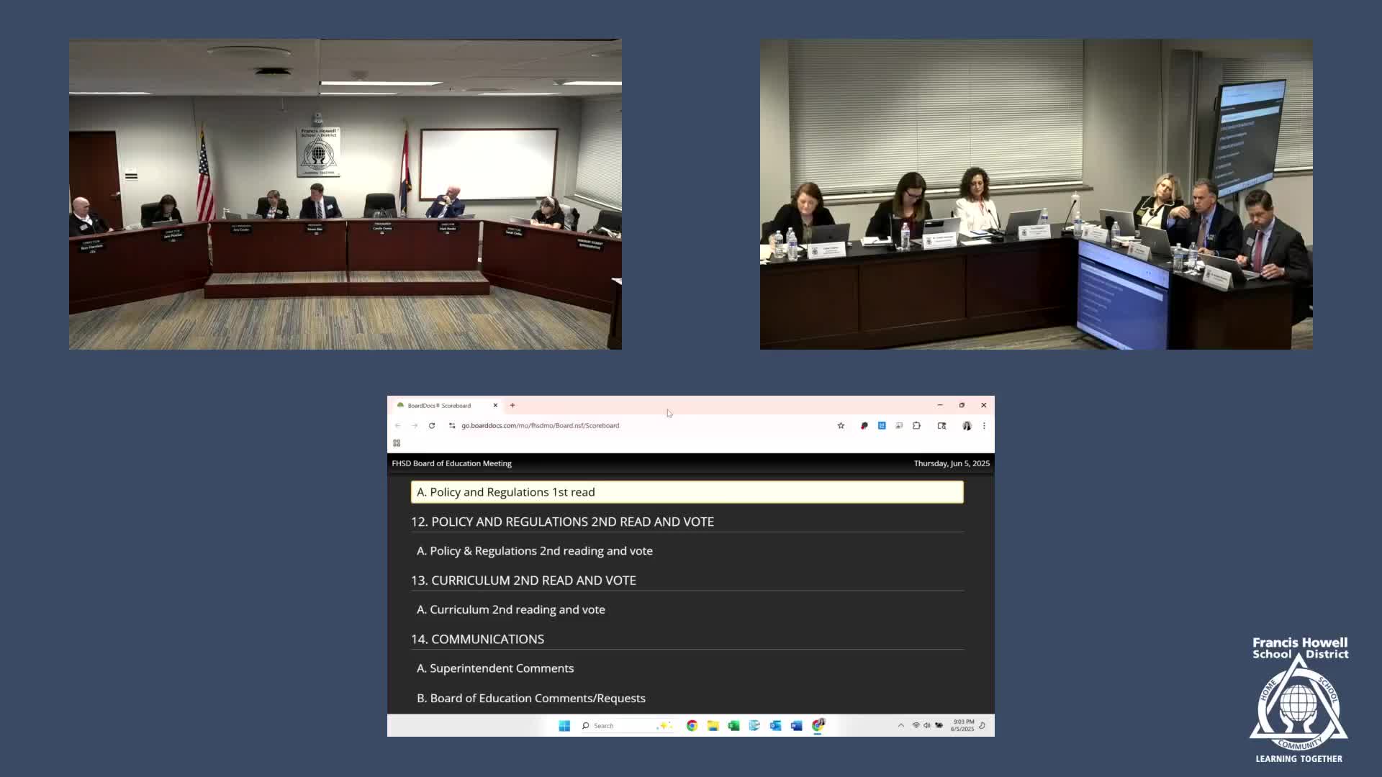Open Excel from the taskbar
1382x777 pixels.
point(733,725)
